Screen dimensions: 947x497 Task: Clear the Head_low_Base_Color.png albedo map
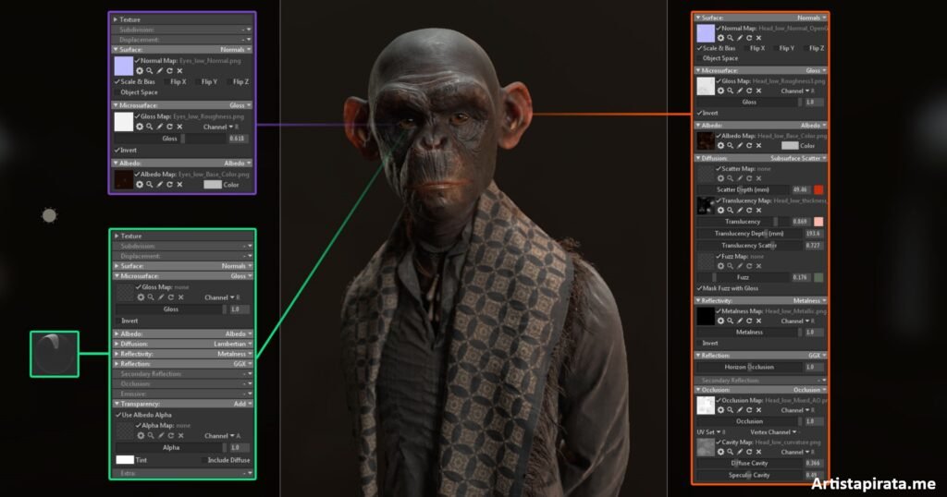point(758,145)
